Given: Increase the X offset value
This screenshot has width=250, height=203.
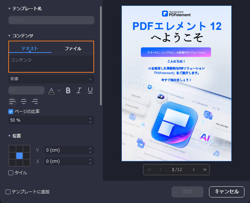Looking at the screenshot, I should click(90, 160).
